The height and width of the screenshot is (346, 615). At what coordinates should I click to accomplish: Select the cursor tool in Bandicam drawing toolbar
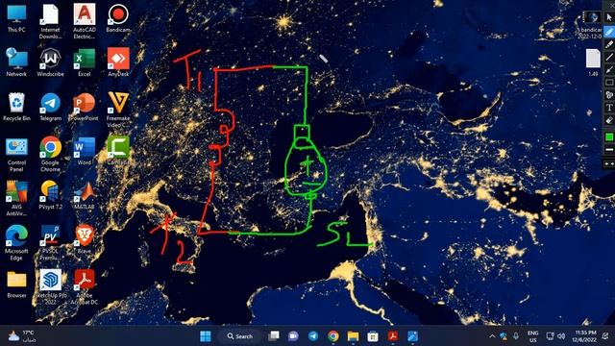point(609,18)
